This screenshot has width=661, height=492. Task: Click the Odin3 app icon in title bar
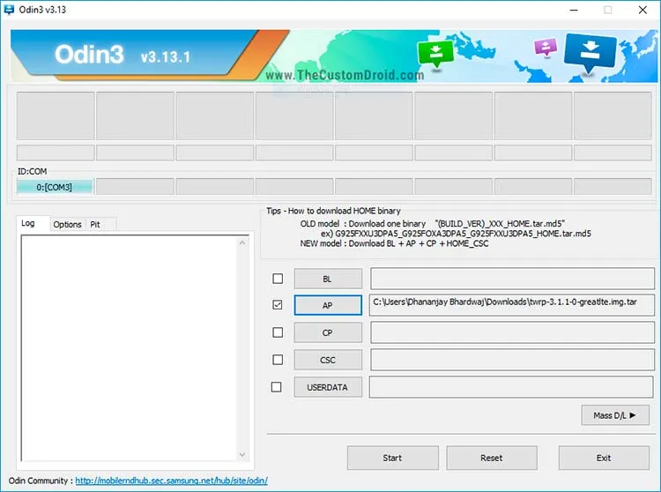pos(9,10)
